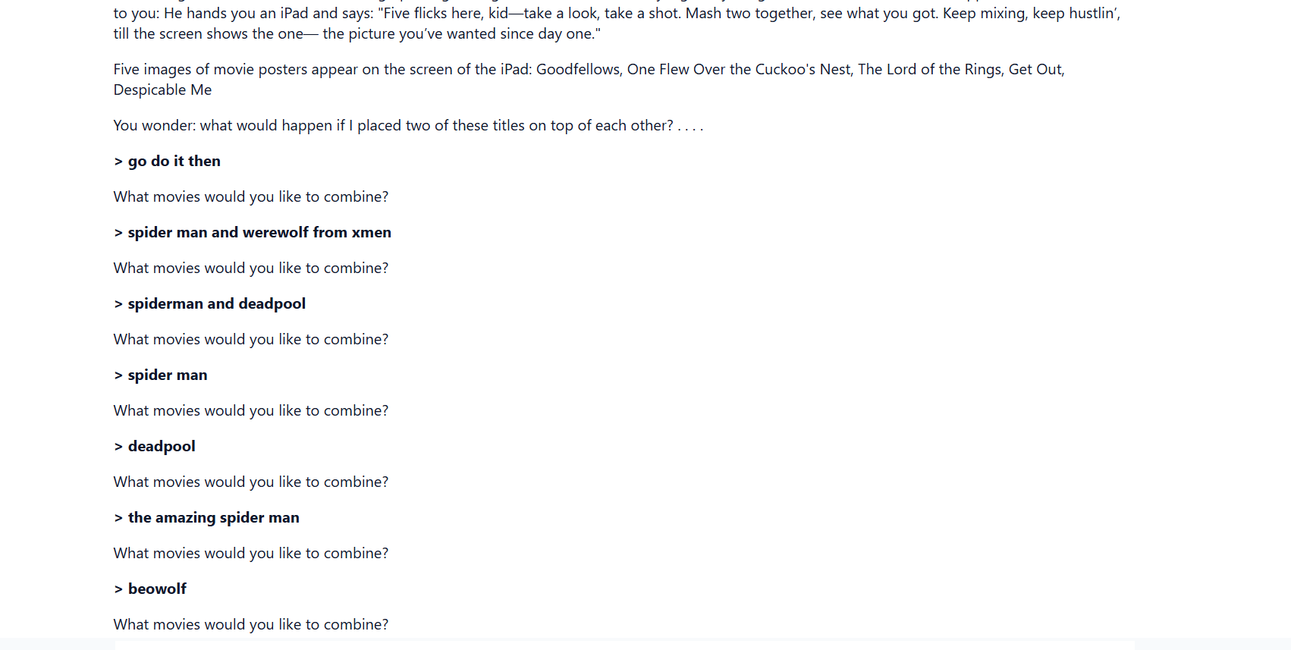Click "the amazing spider man" command
The height and width of the screenshot is (650, 1291).
click(x=213, y=518)
